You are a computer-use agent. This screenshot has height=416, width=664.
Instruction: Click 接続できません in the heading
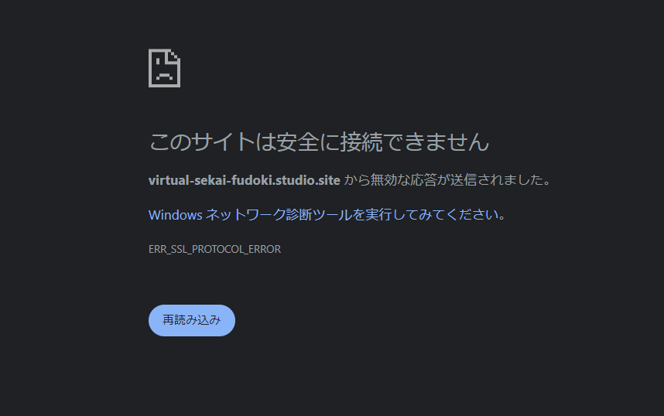pyautogui.click(x=415, y=142)
